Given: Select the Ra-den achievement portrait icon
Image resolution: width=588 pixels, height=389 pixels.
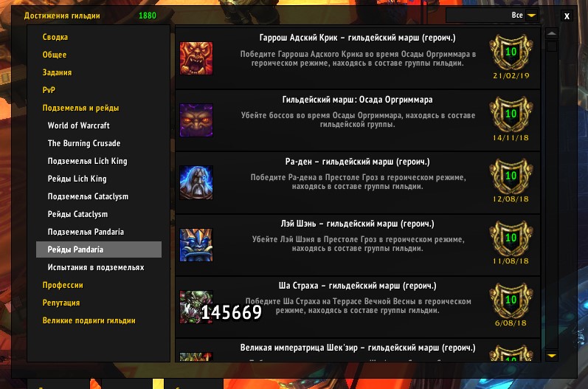Looking at the screenshot, I should point(196,182).
